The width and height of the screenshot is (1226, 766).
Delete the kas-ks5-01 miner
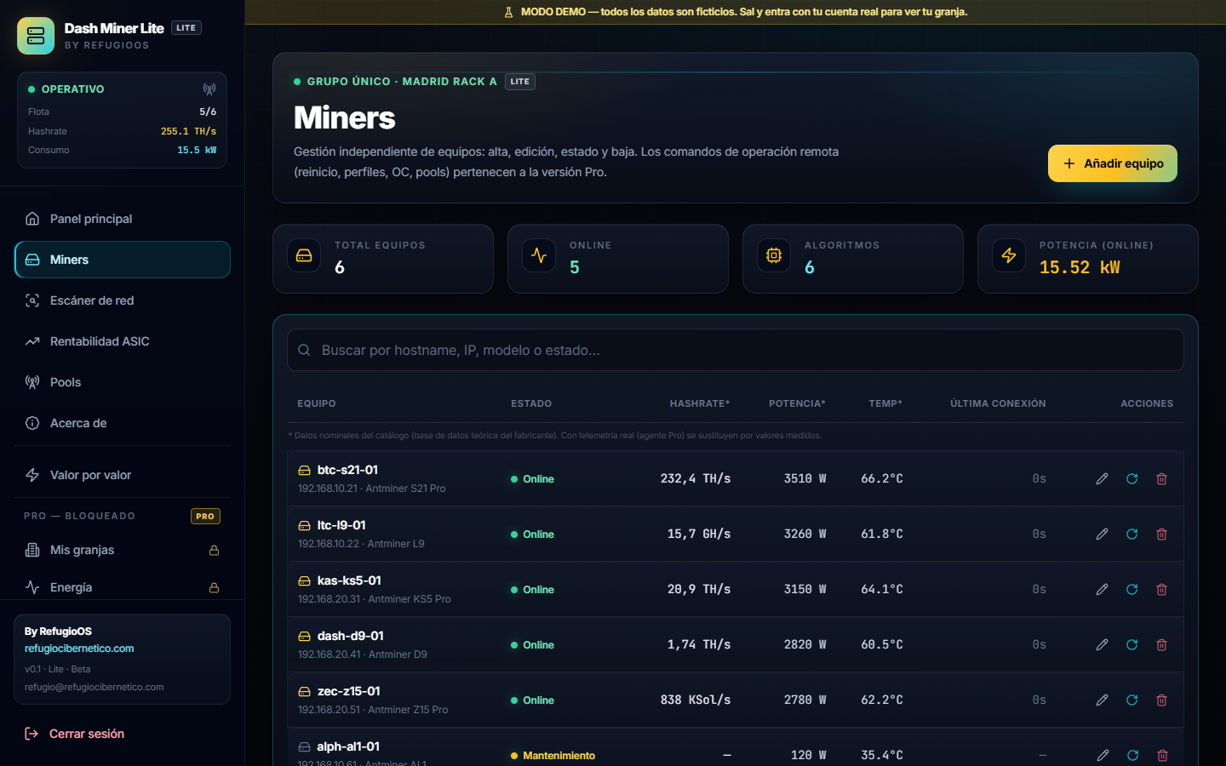point(1161,590)
